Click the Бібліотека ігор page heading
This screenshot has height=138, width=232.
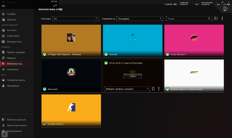(x=51, y=9)
